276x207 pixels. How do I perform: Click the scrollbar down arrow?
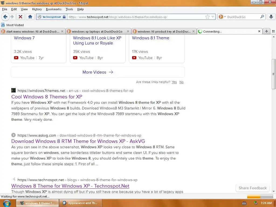click(274, 191)
